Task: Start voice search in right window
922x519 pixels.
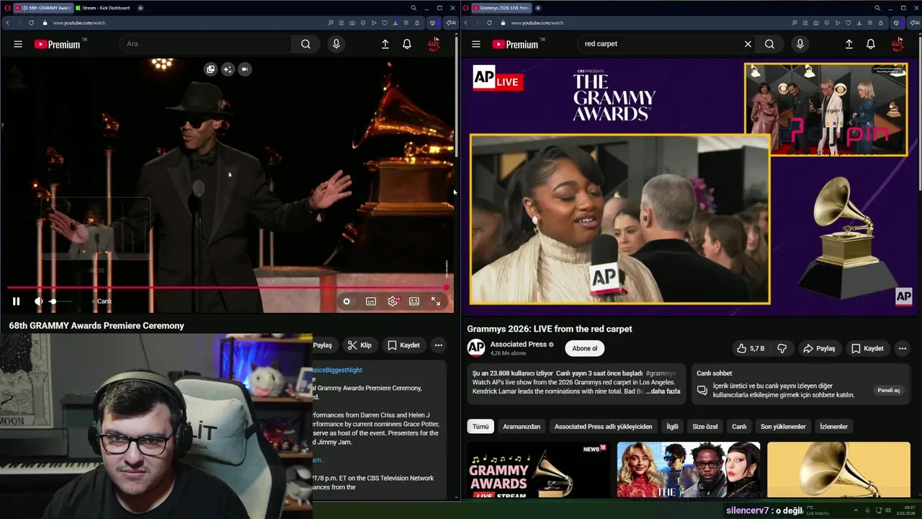Action: [800, 44]
